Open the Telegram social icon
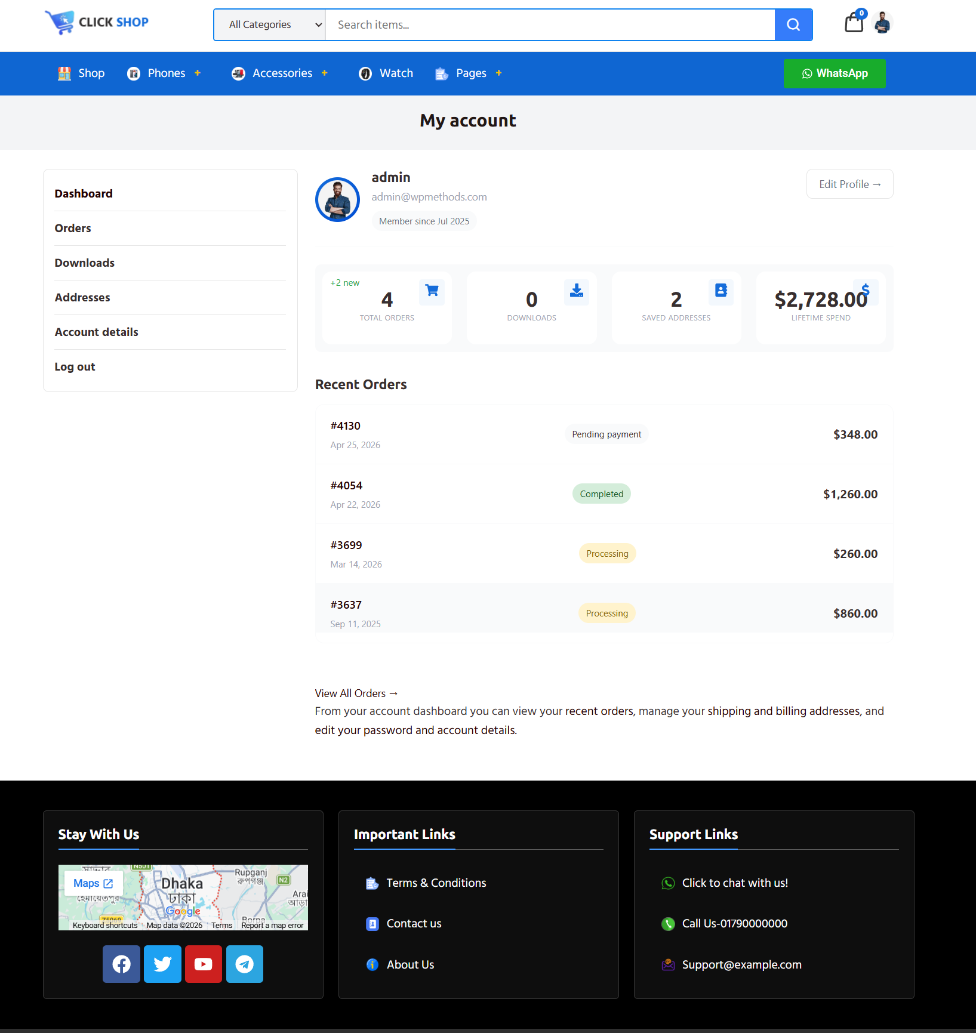The image size is (976, 1033). click(245, 964)
